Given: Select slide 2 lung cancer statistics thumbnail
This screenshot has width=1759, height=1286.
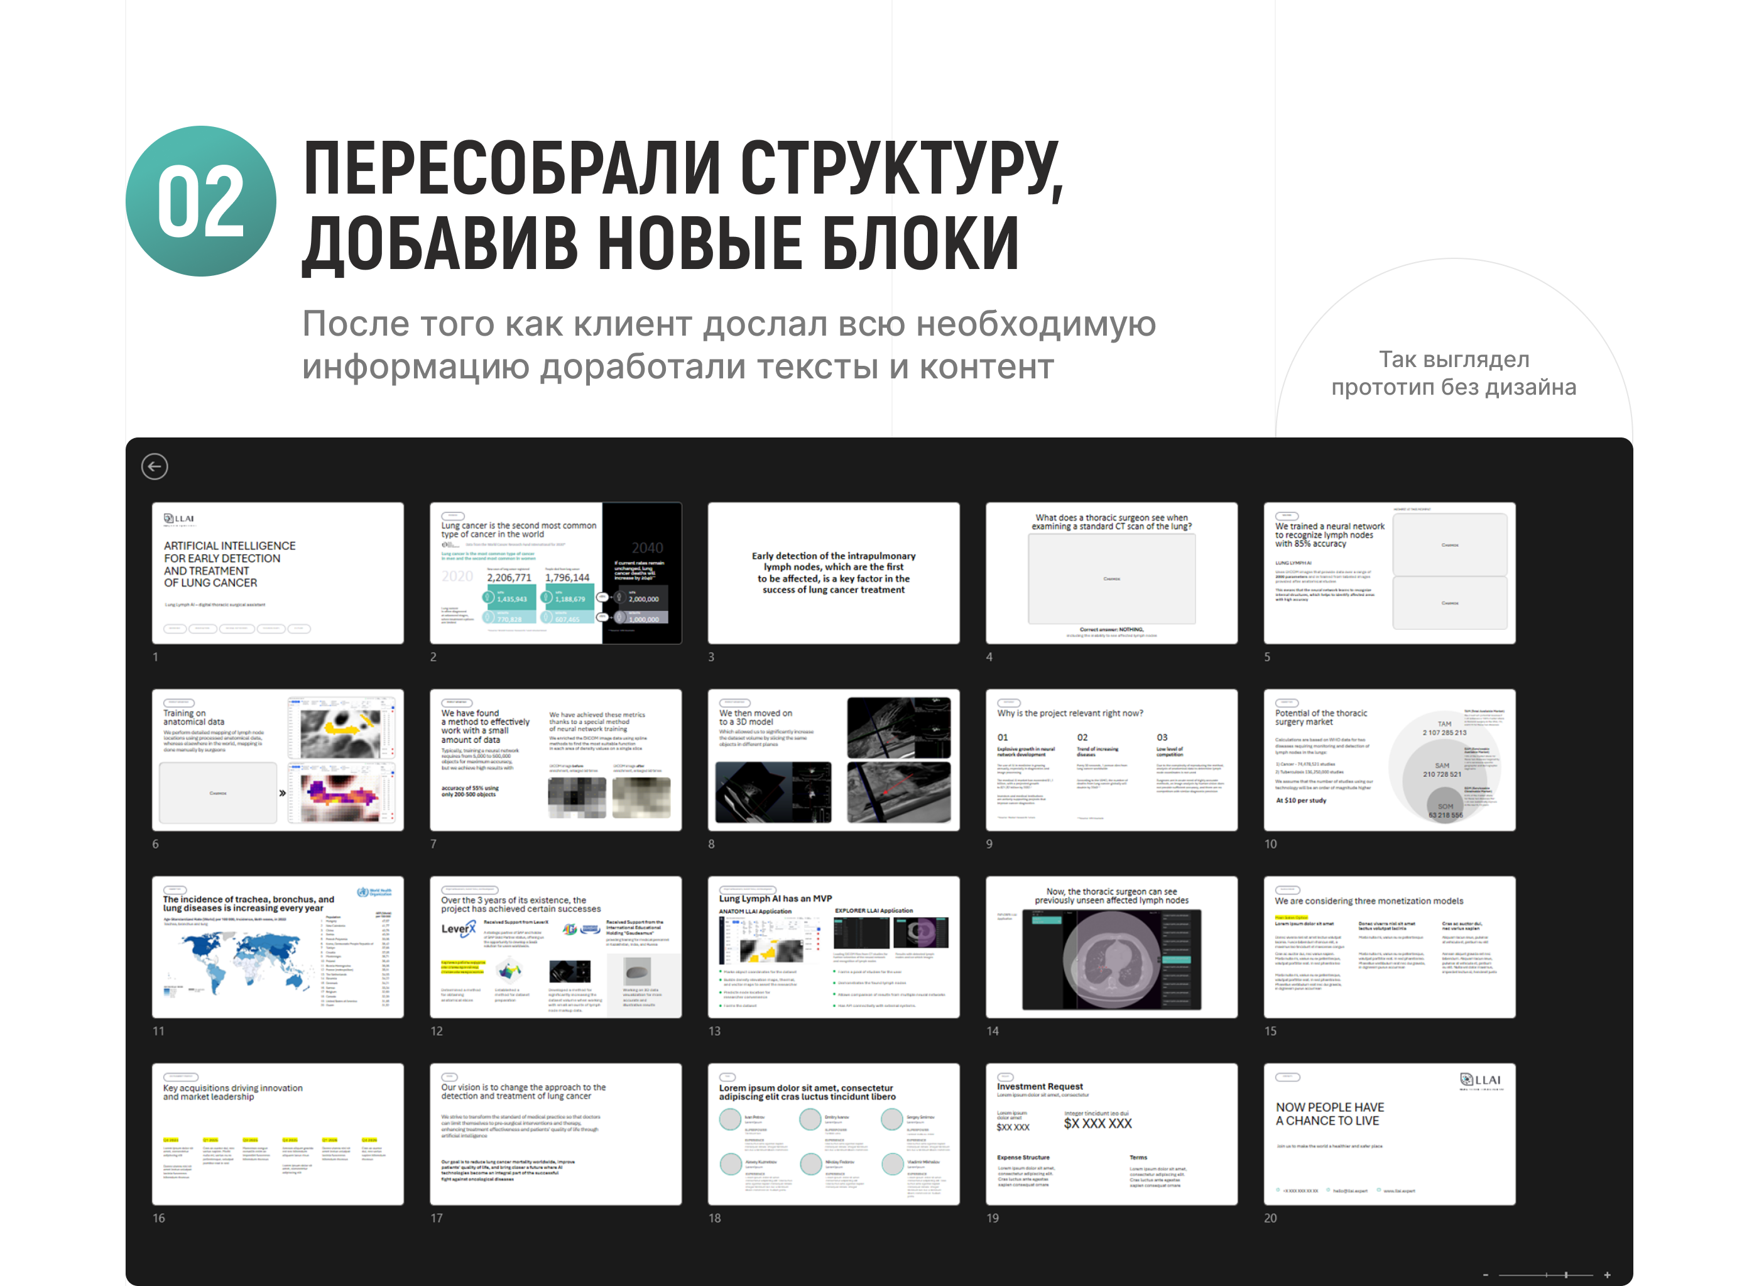Looking at the screenshot, I should (x=555, y=573).
